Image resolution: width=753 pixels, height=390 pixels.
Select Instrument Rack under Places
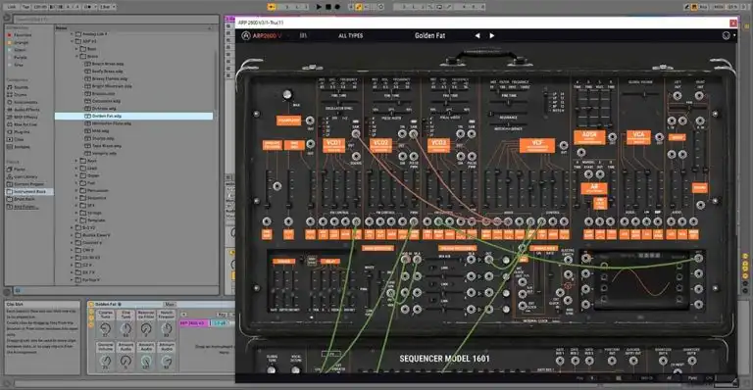(x=29, y=191)
